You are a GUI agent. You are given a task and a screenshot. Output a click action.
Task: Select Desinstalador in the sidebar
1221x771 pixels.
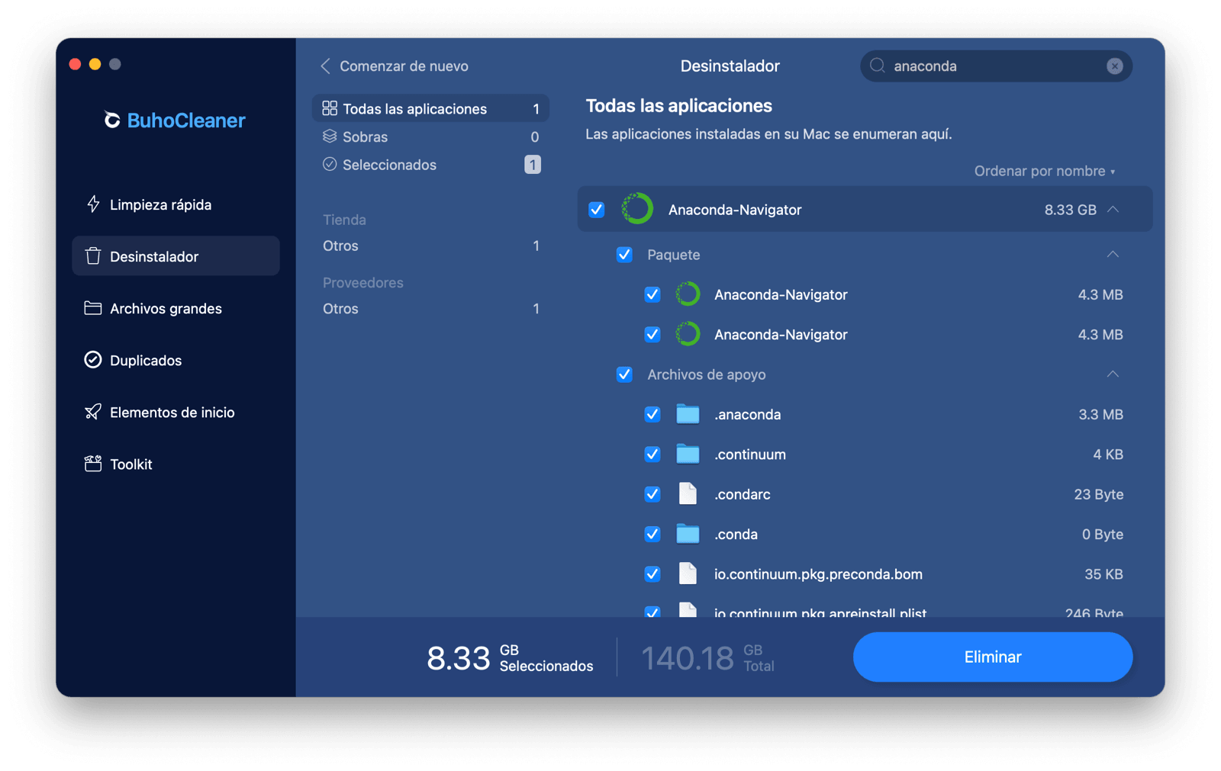[176, 256]
